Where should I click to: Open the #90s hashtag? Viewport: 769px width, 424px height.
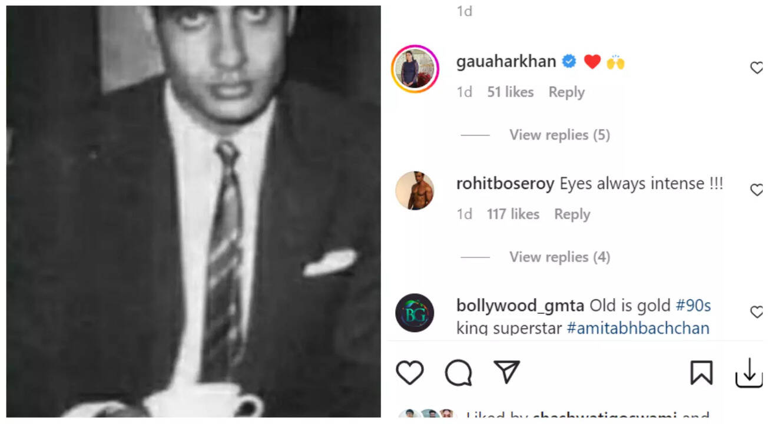tap(693, 306)
